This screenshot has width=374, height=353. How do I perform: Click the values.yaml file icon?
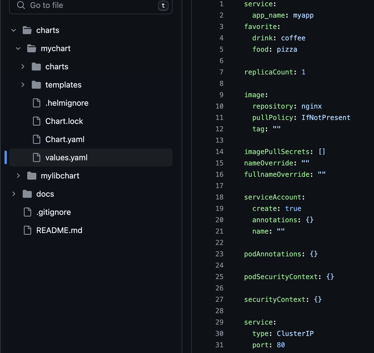tap(37, 157)
